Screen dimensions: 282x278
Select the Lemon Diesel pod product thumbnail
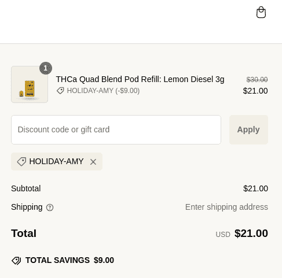(x=30, y=84)
